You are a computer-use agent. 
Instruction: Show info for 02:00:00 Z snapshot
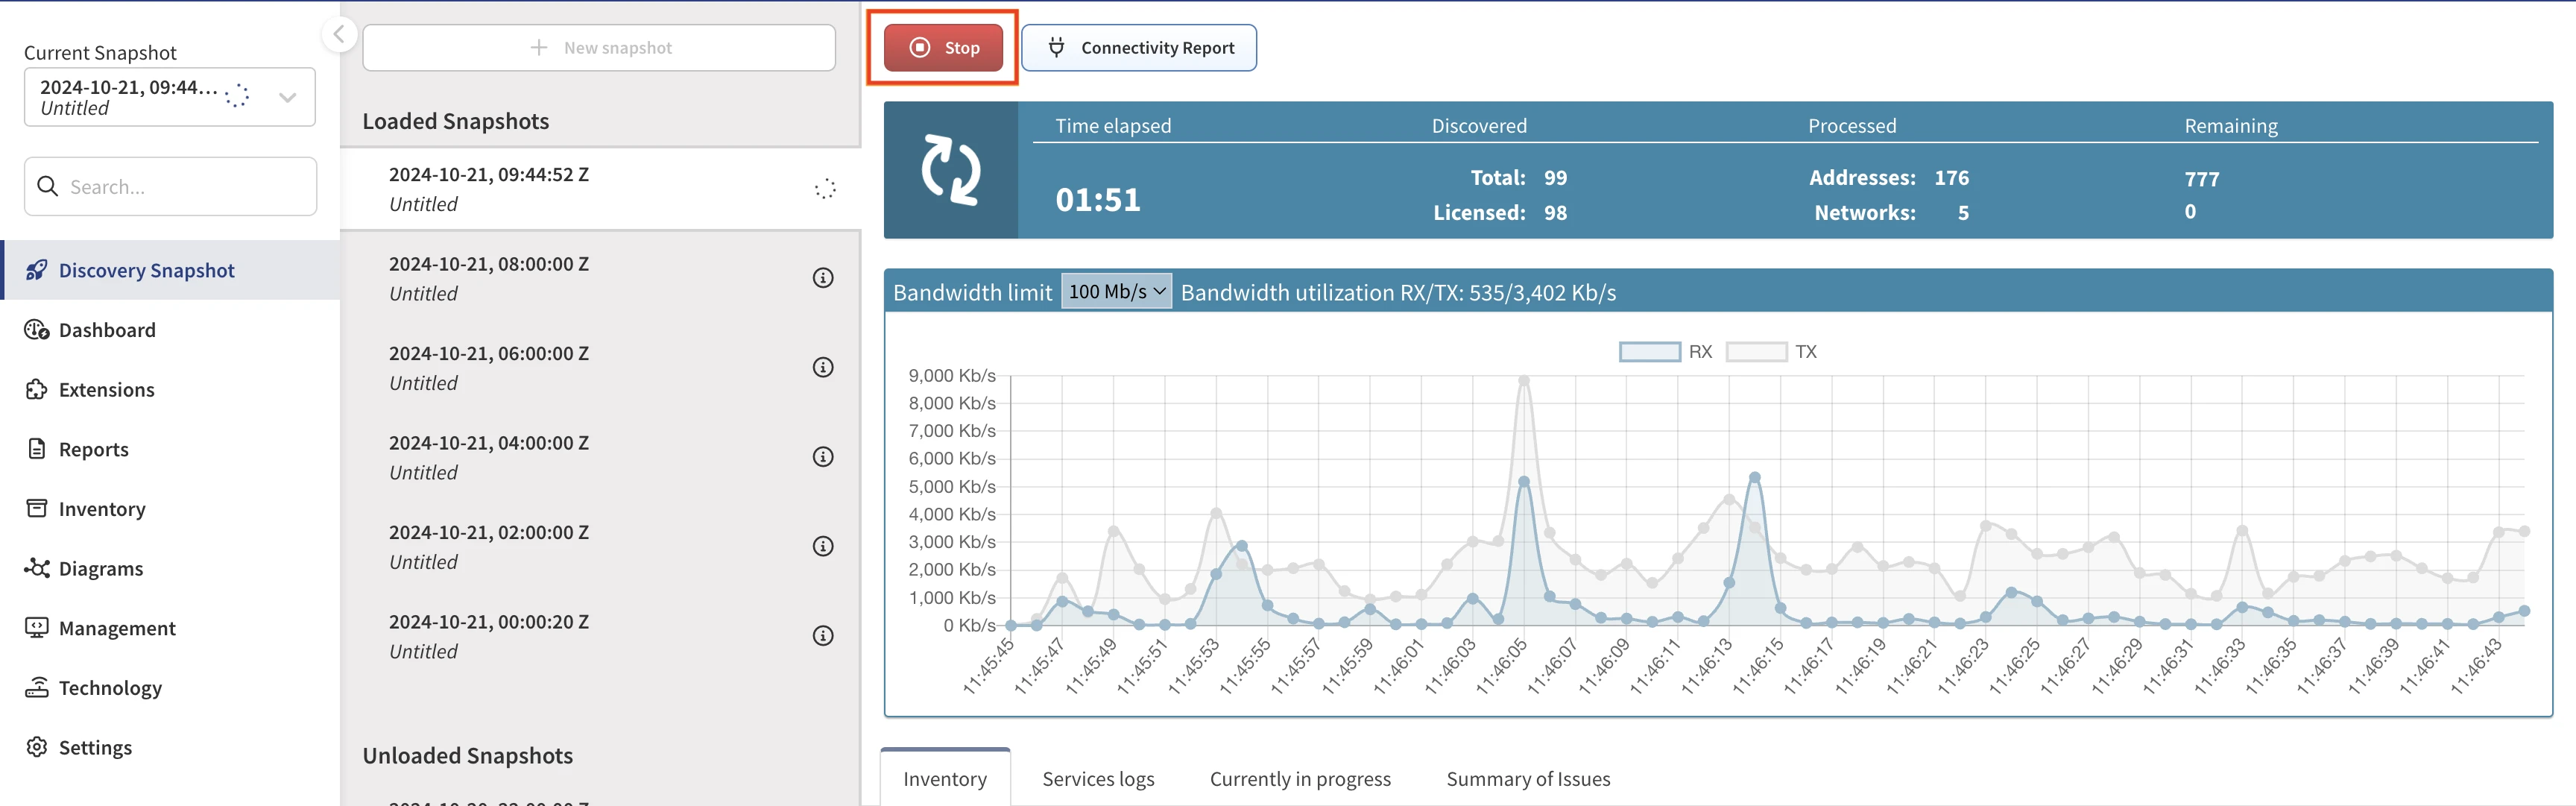(x=822, y=546)
